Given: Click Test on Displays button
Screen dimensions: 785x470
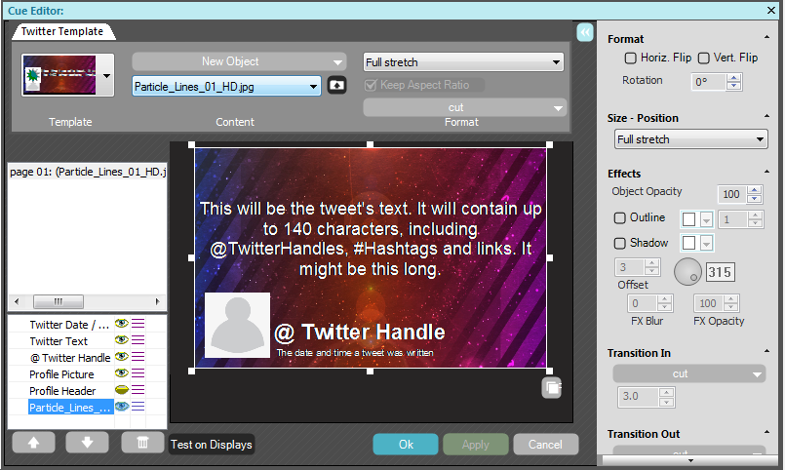Looking at the screenshot, I should coord(212,445).
